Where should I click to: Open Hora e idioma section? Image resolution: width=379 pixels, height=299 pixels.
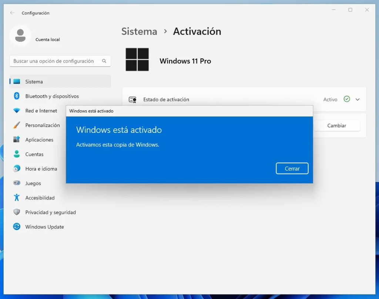[x=41, y=169]
